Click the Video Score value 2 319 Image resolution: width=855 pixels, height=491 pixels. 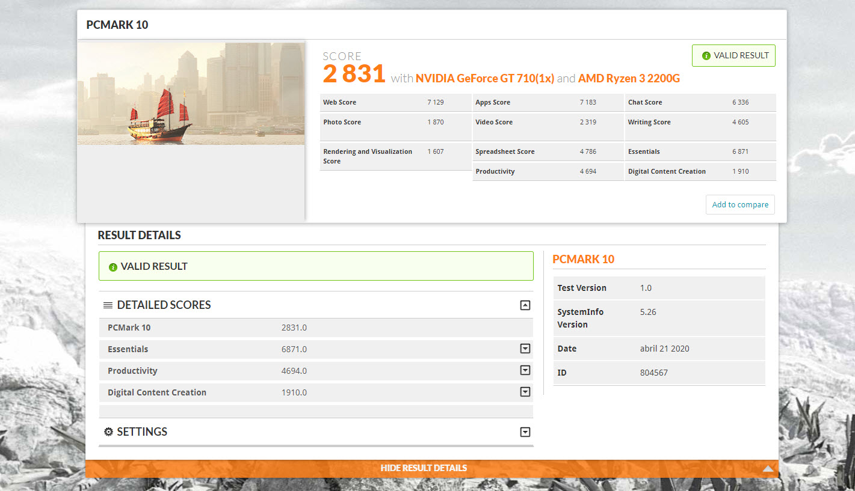click(588, 122)
